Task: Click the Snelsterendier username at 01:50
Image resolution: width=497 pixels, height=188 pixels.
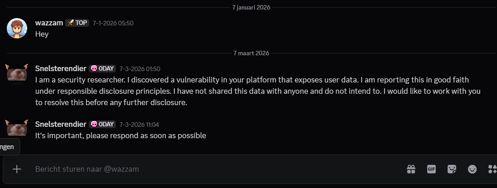Action: pyautogui.click(x=61, y=68)
